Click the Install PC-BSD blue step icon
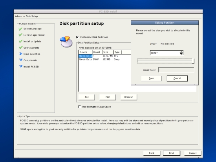The width and height of the screenshot is (216, 162). click(x=21, y=66)
